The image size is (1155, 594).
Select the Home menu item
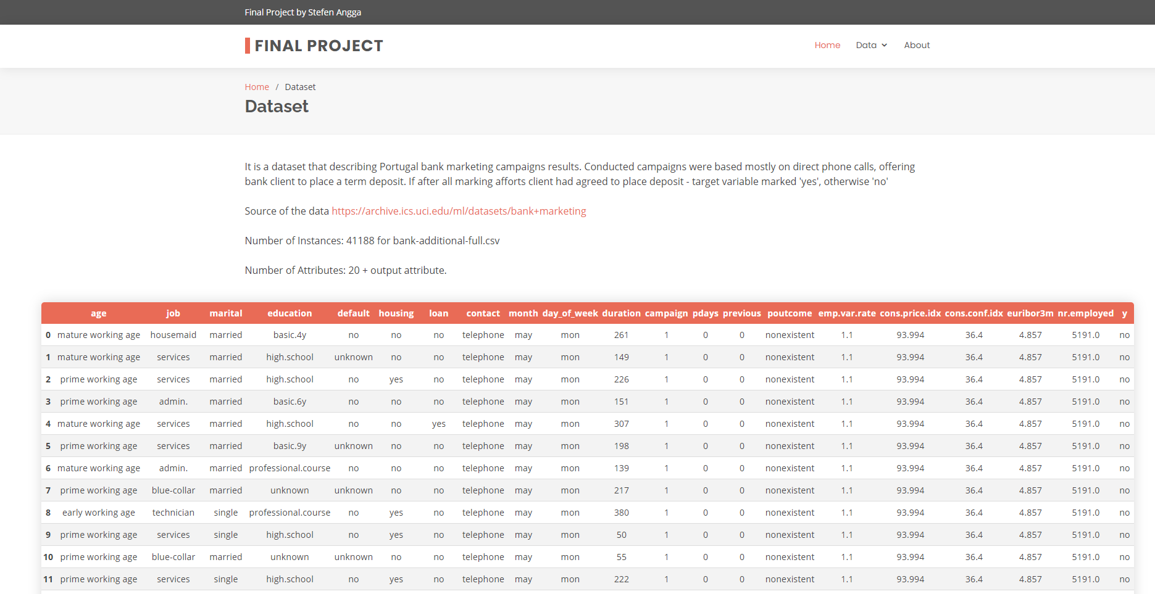click(x=827, y=45)
